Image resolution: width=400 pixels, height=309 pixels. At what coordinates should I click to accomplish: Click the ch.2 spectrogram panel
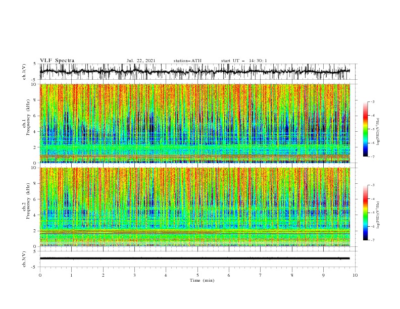(194, 207)
